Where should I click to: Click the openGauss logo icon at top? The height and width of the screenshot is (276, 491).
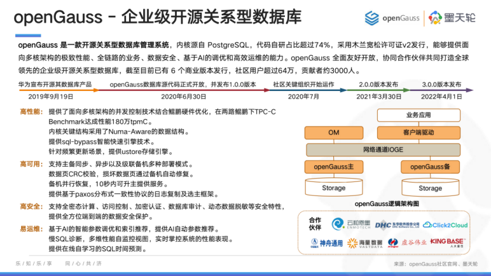click(371, 18)
